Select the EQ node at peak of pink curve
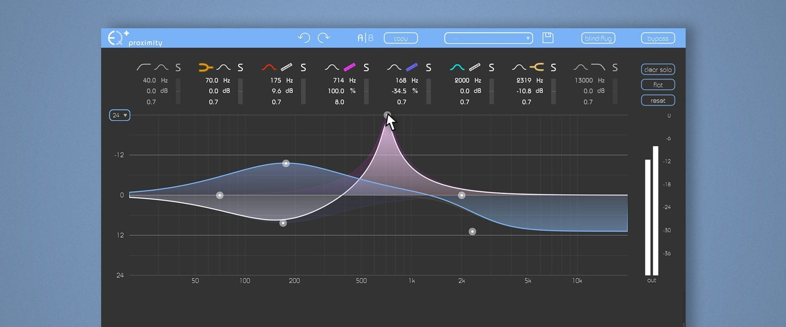The width and height of the screenshot is (786, 327). click(x=387, y=115)
